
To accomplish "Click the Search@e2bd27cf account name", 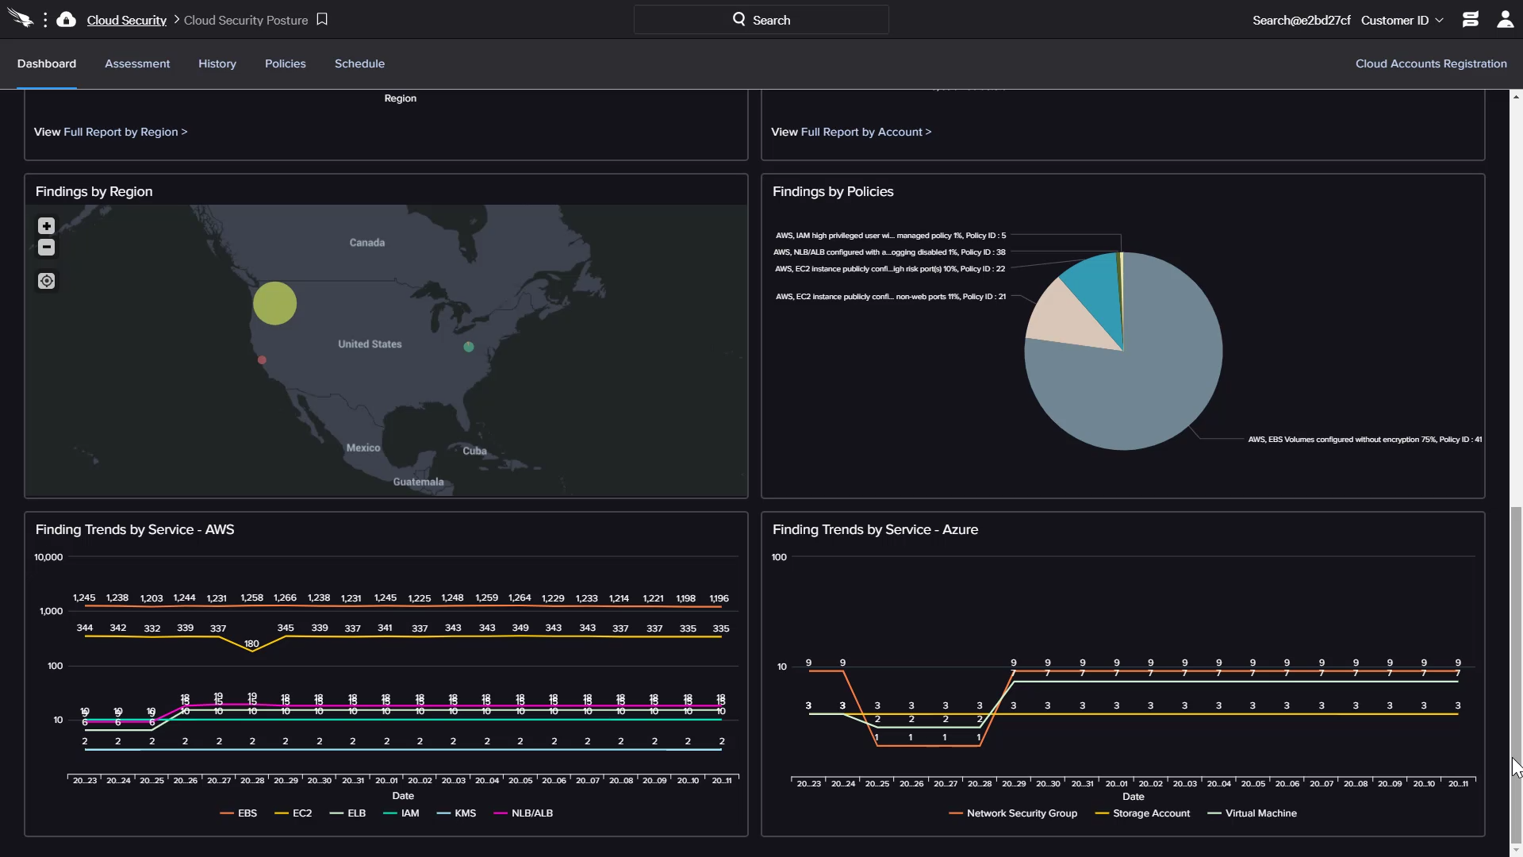I will [1301, 20].
